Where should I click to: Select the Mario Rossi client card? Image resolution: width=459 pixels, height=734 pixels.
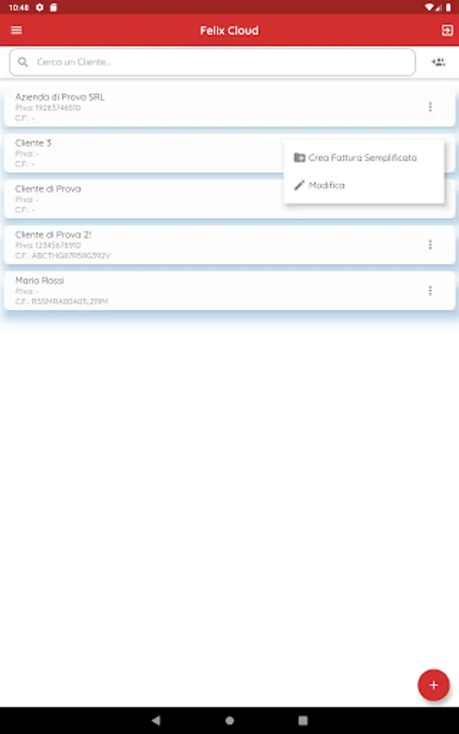(229, 290)
